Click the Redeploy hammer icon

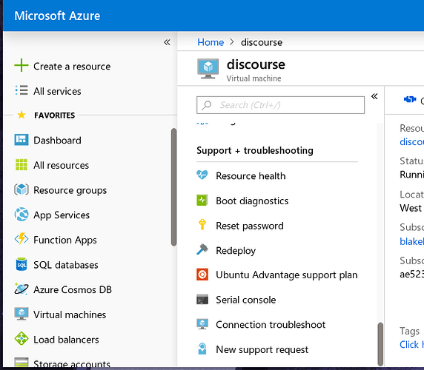pos(202,249)
